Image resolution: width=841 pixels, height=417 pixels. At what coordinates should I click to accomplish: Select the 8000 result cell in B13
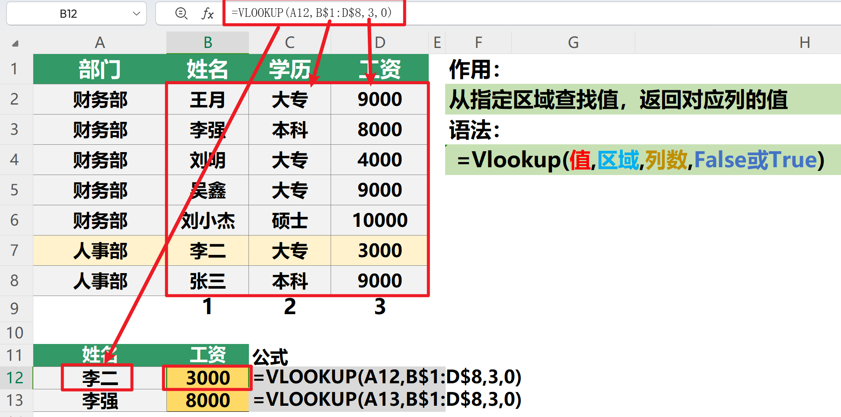pyautogui.click(x=208, y=401)
